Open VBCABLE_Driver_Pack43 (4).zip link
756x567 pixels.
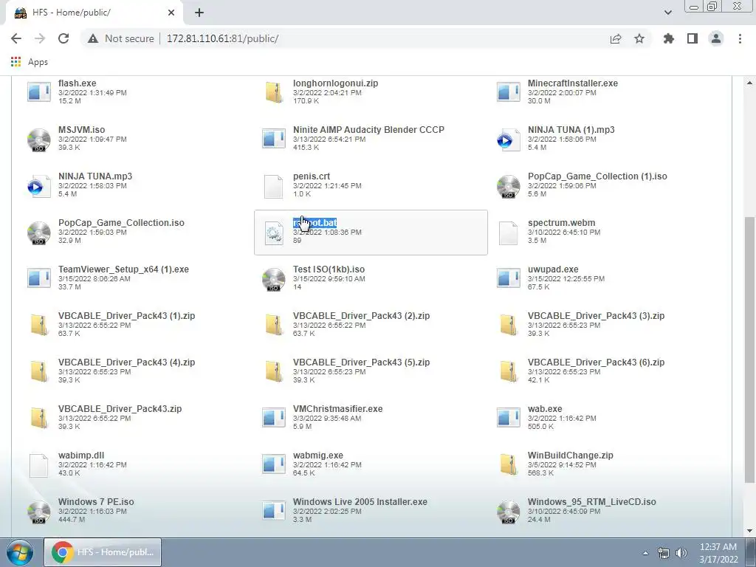click(x=127, y=362)
